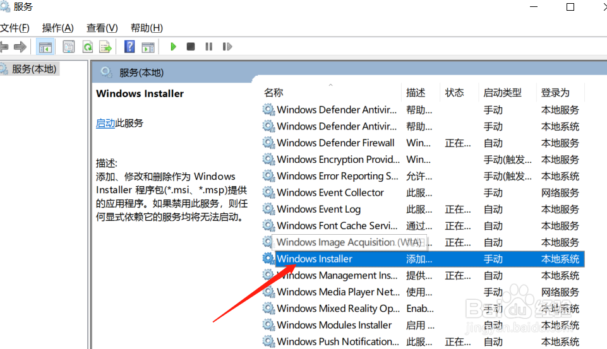607x349 pixels.
Task: Select the Windows Installer service row
Action: (x=430, y=259)
